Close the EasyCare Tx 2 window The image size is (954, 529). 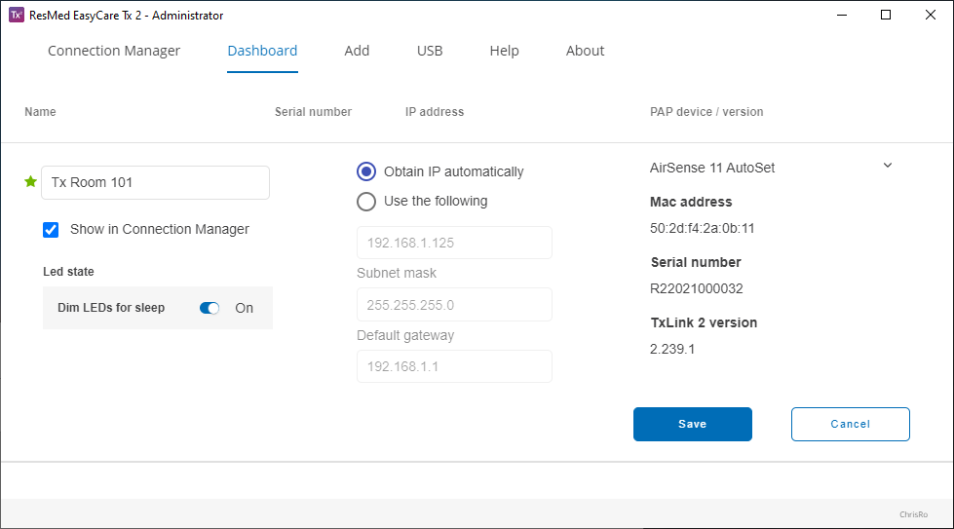point(931,16)
